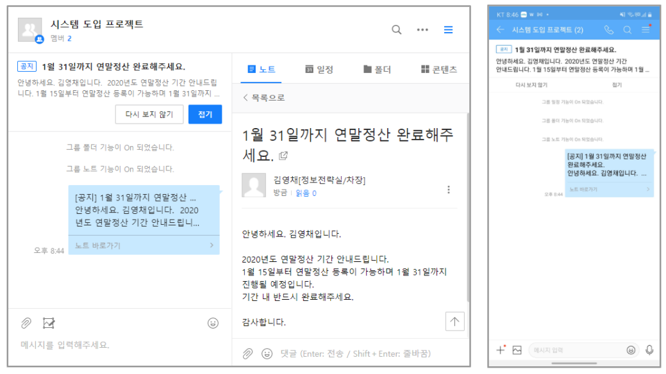Open emoji picker in desktop chat input

click(x=213, y=323)
